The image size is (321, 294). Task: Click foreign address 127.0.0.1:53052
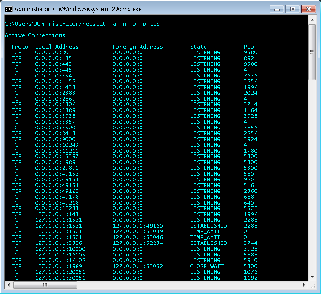pyautogui.click(x=138, y=266)
